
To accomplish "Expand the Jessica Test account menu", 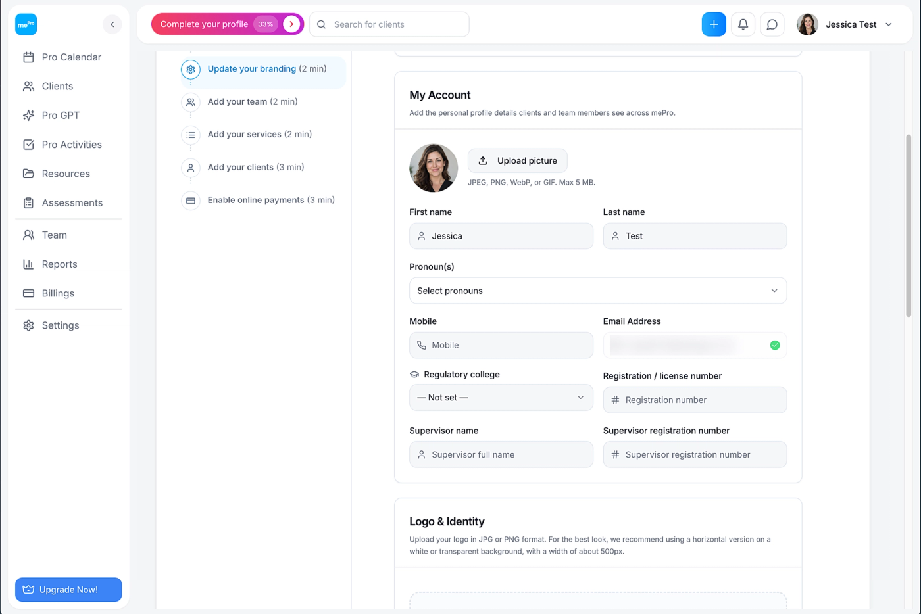I will [889, 24].
